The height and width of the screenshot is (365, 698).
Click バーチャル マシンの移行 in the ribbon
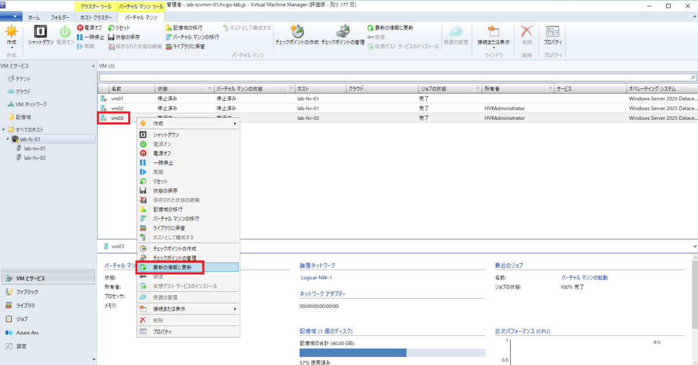point(193,37)
